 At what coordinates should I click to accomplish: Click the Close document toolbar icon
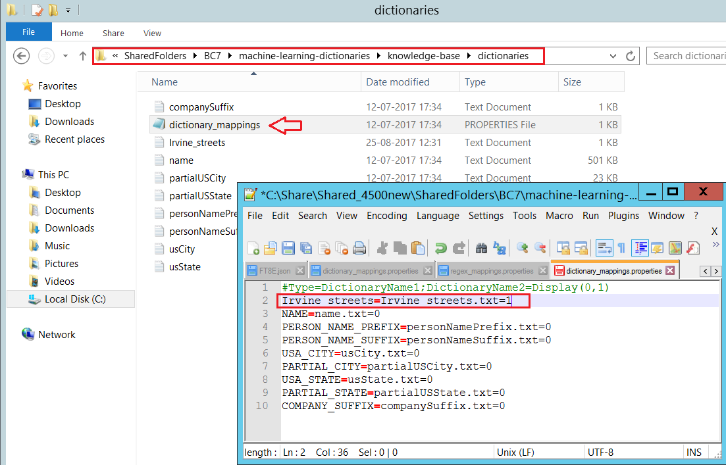coord(324,249)
